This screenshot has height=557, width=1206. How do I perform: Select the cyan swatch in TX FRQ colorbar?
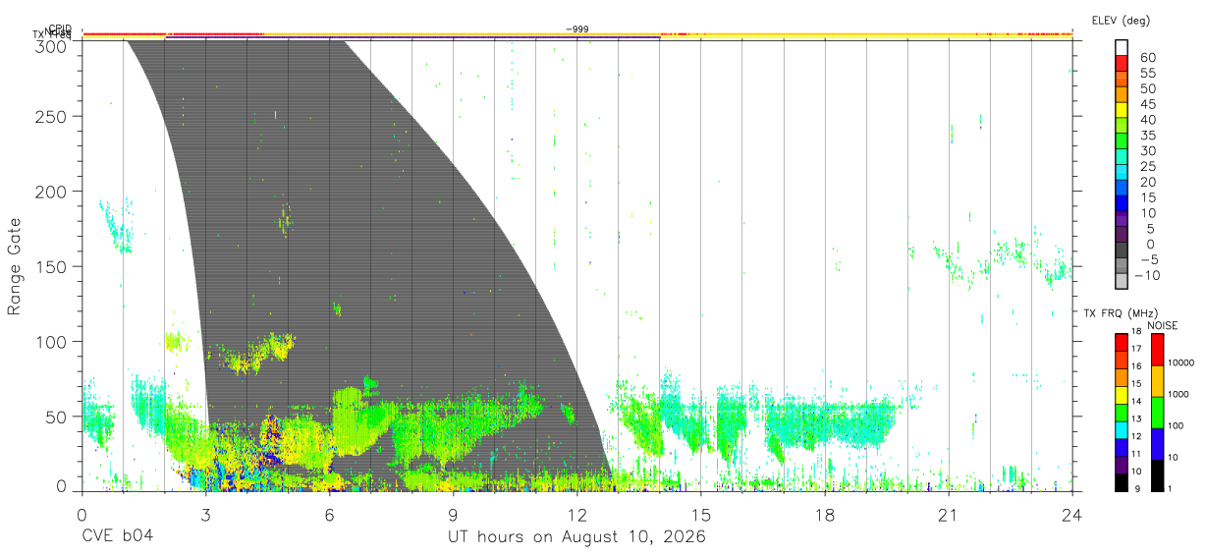[x=1122, y=429]
